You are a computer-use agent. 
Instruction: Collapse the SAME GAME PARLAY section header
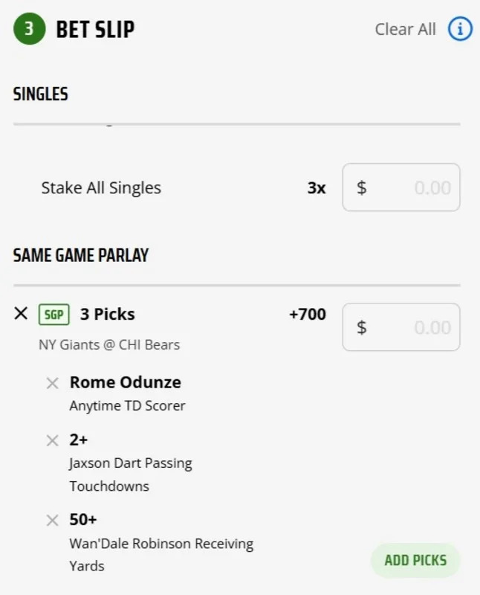(81, 255)
